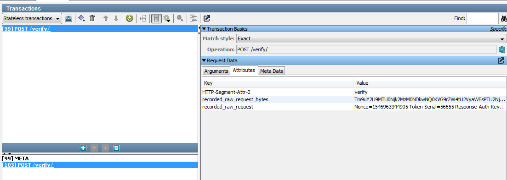Select the [103] POST /verify/ response row

click(x=100, y=165)
